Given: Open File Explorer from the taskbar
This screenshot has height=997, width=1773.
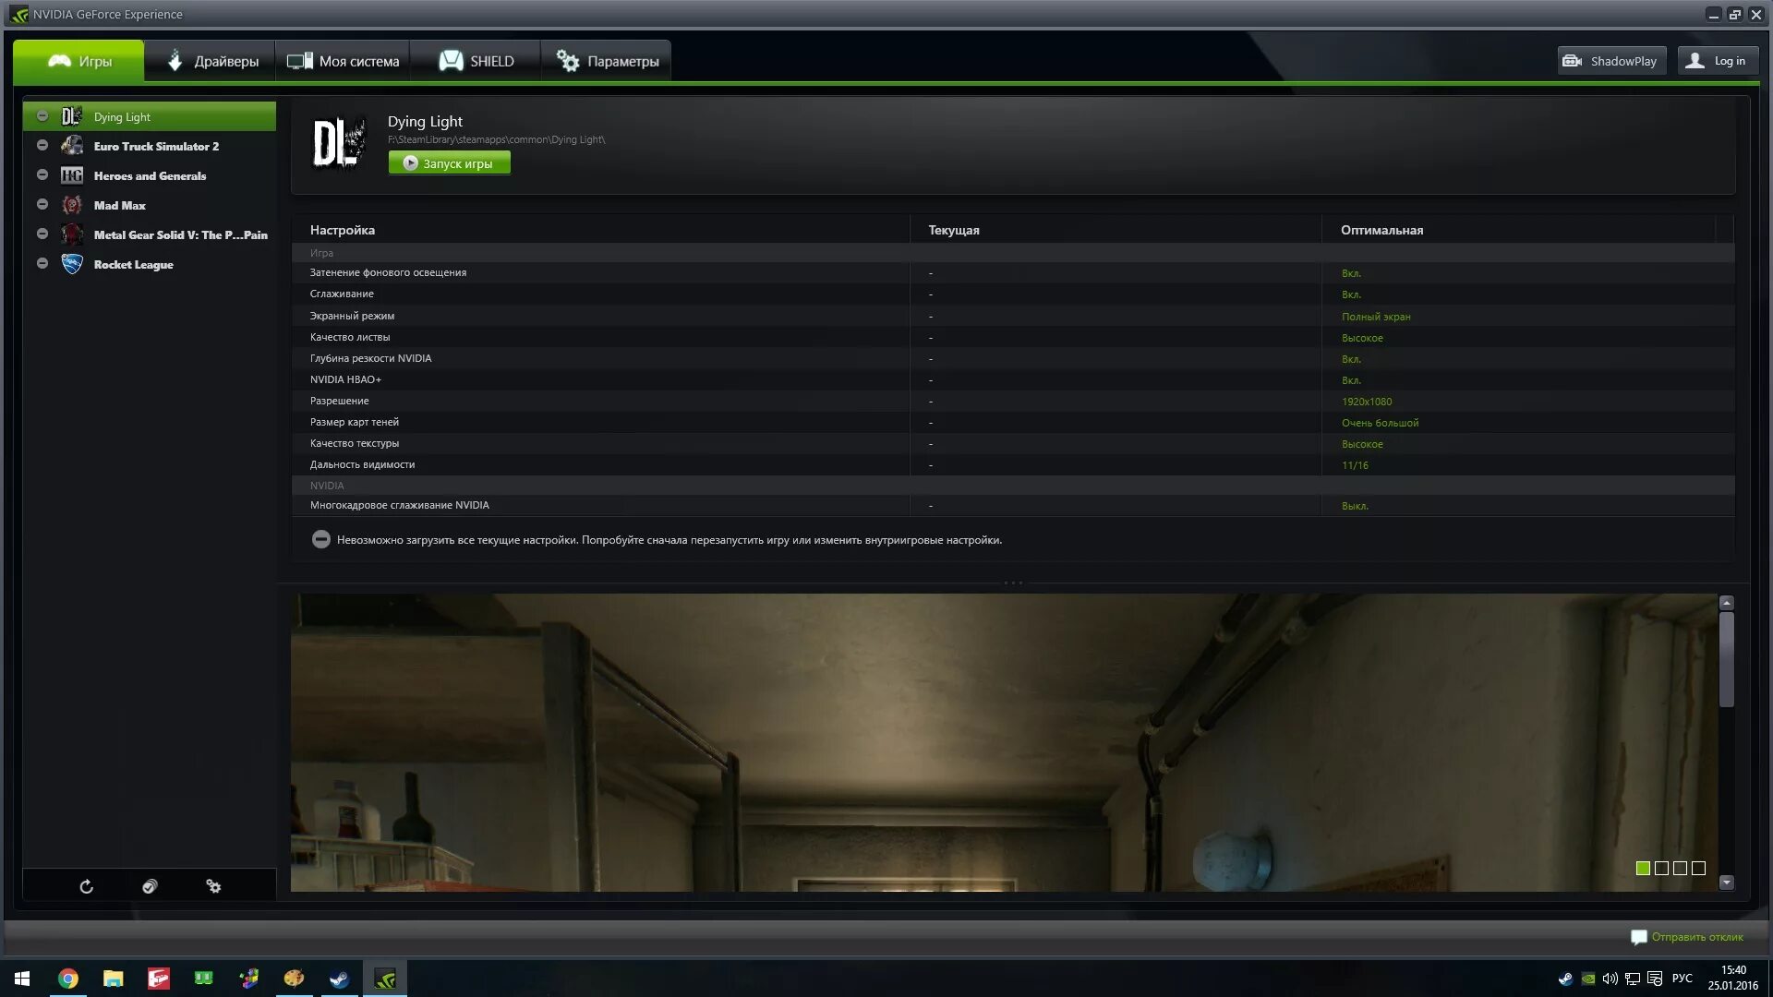Looking at the screenshot, I should click(x=113, y=979).
